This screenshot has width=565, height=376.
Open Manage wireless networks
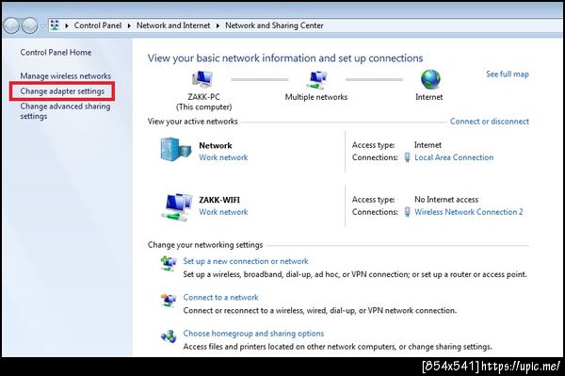66,76
